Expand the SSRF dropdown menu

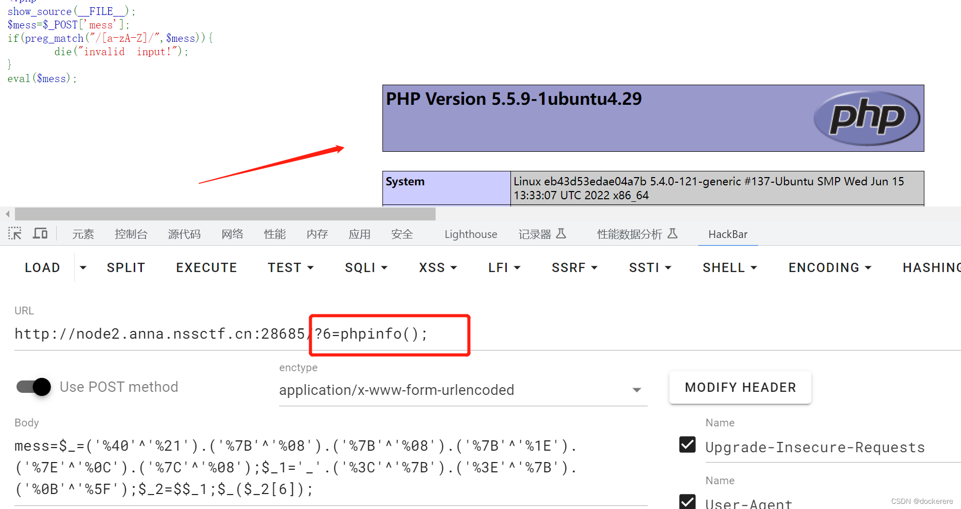pos(574,267)
